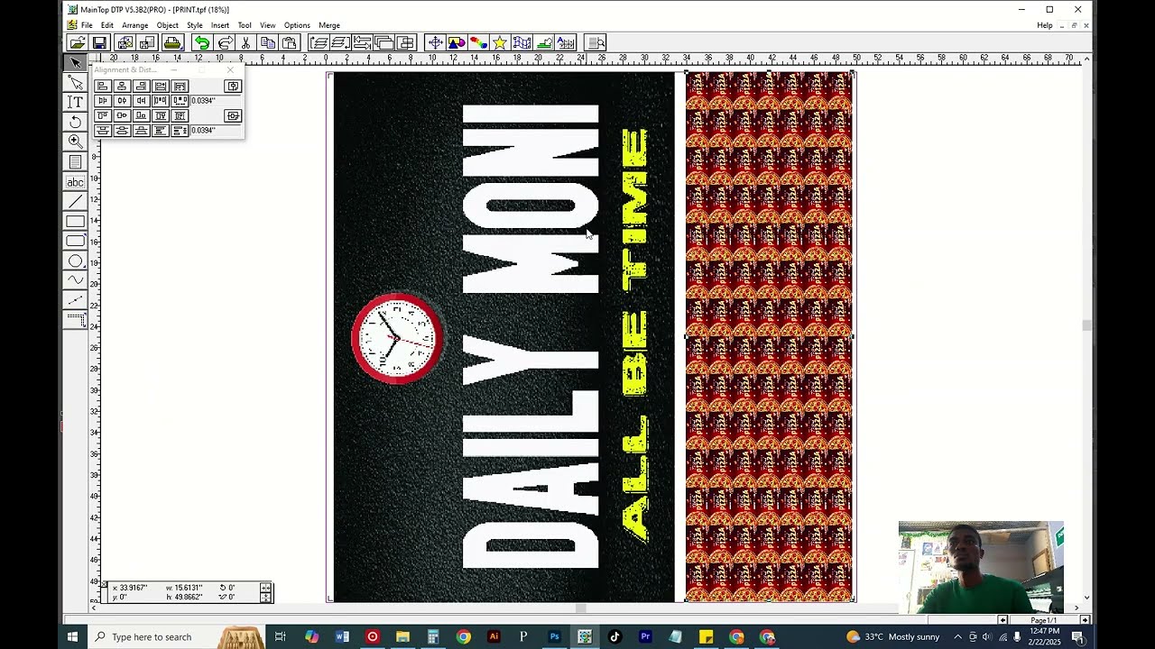This screenshot has width=1155, height=649.
Task: Open Photoshop from taskbar
Action: click(x=554, y=636)
